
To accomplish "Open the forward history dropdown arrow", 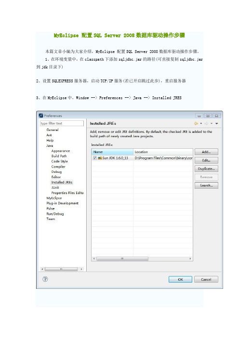I will [x=212, y=124].
